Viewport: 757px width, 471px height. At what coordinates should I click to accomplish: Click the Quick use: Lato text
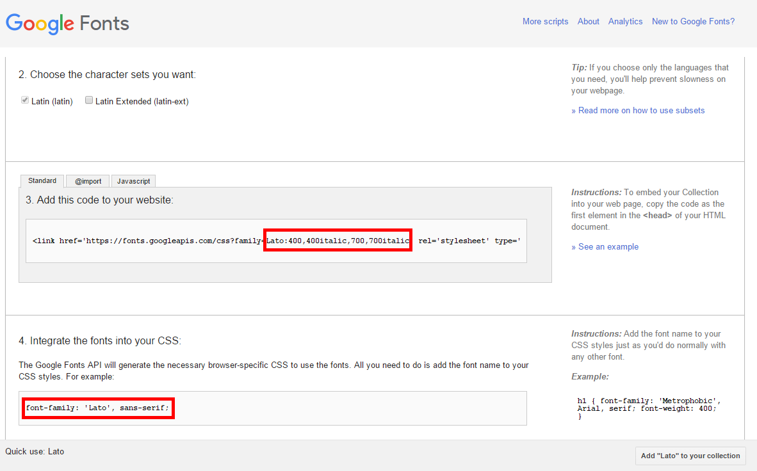pyautogui.click(x=35, y=452)
